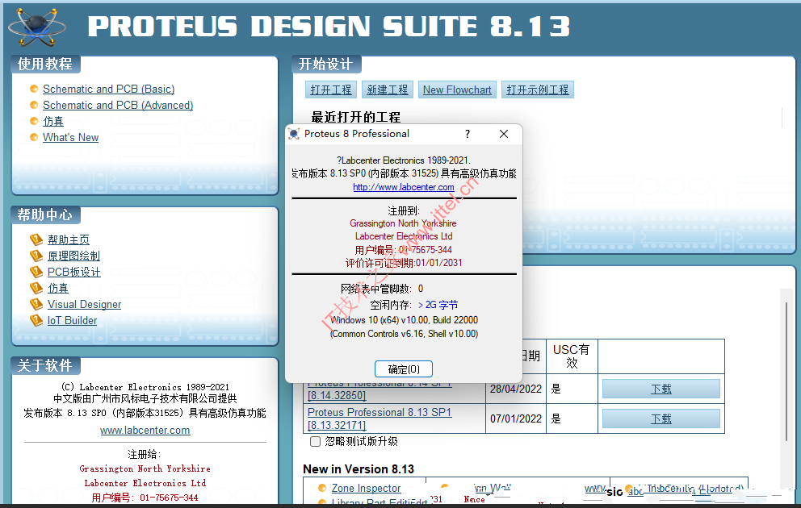Click the USC有效 column header

point(572,356)
